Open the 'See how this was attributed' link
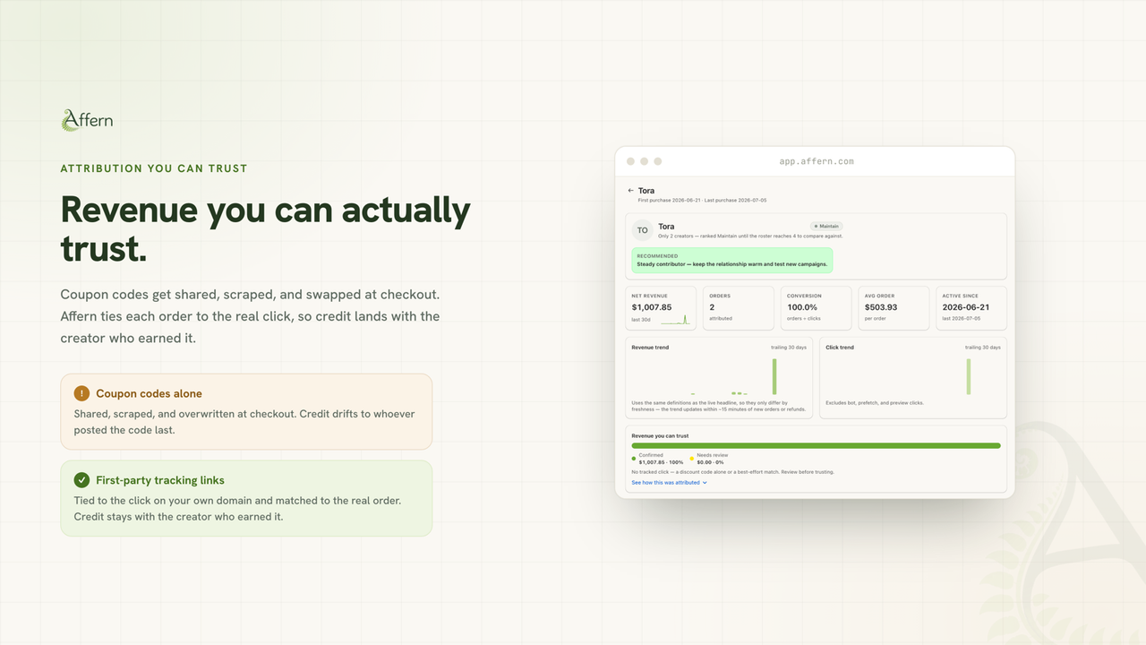The width and height of the screenshot is (1146, 645). 669,483
